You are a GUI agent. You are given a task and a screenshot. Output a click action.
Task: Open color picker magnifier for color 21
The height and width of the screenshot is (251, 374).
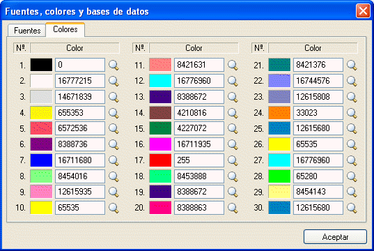(352, 65)
